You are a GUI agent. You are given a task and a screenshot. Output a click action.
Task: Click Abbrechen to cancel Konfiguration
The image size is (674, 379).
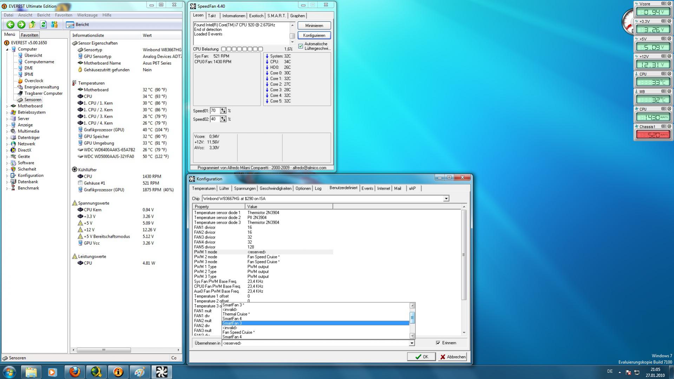(452, 357)
